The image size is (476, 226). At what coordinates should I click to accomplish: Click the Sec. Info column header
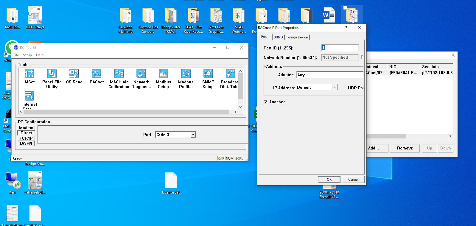coord(436,67)
